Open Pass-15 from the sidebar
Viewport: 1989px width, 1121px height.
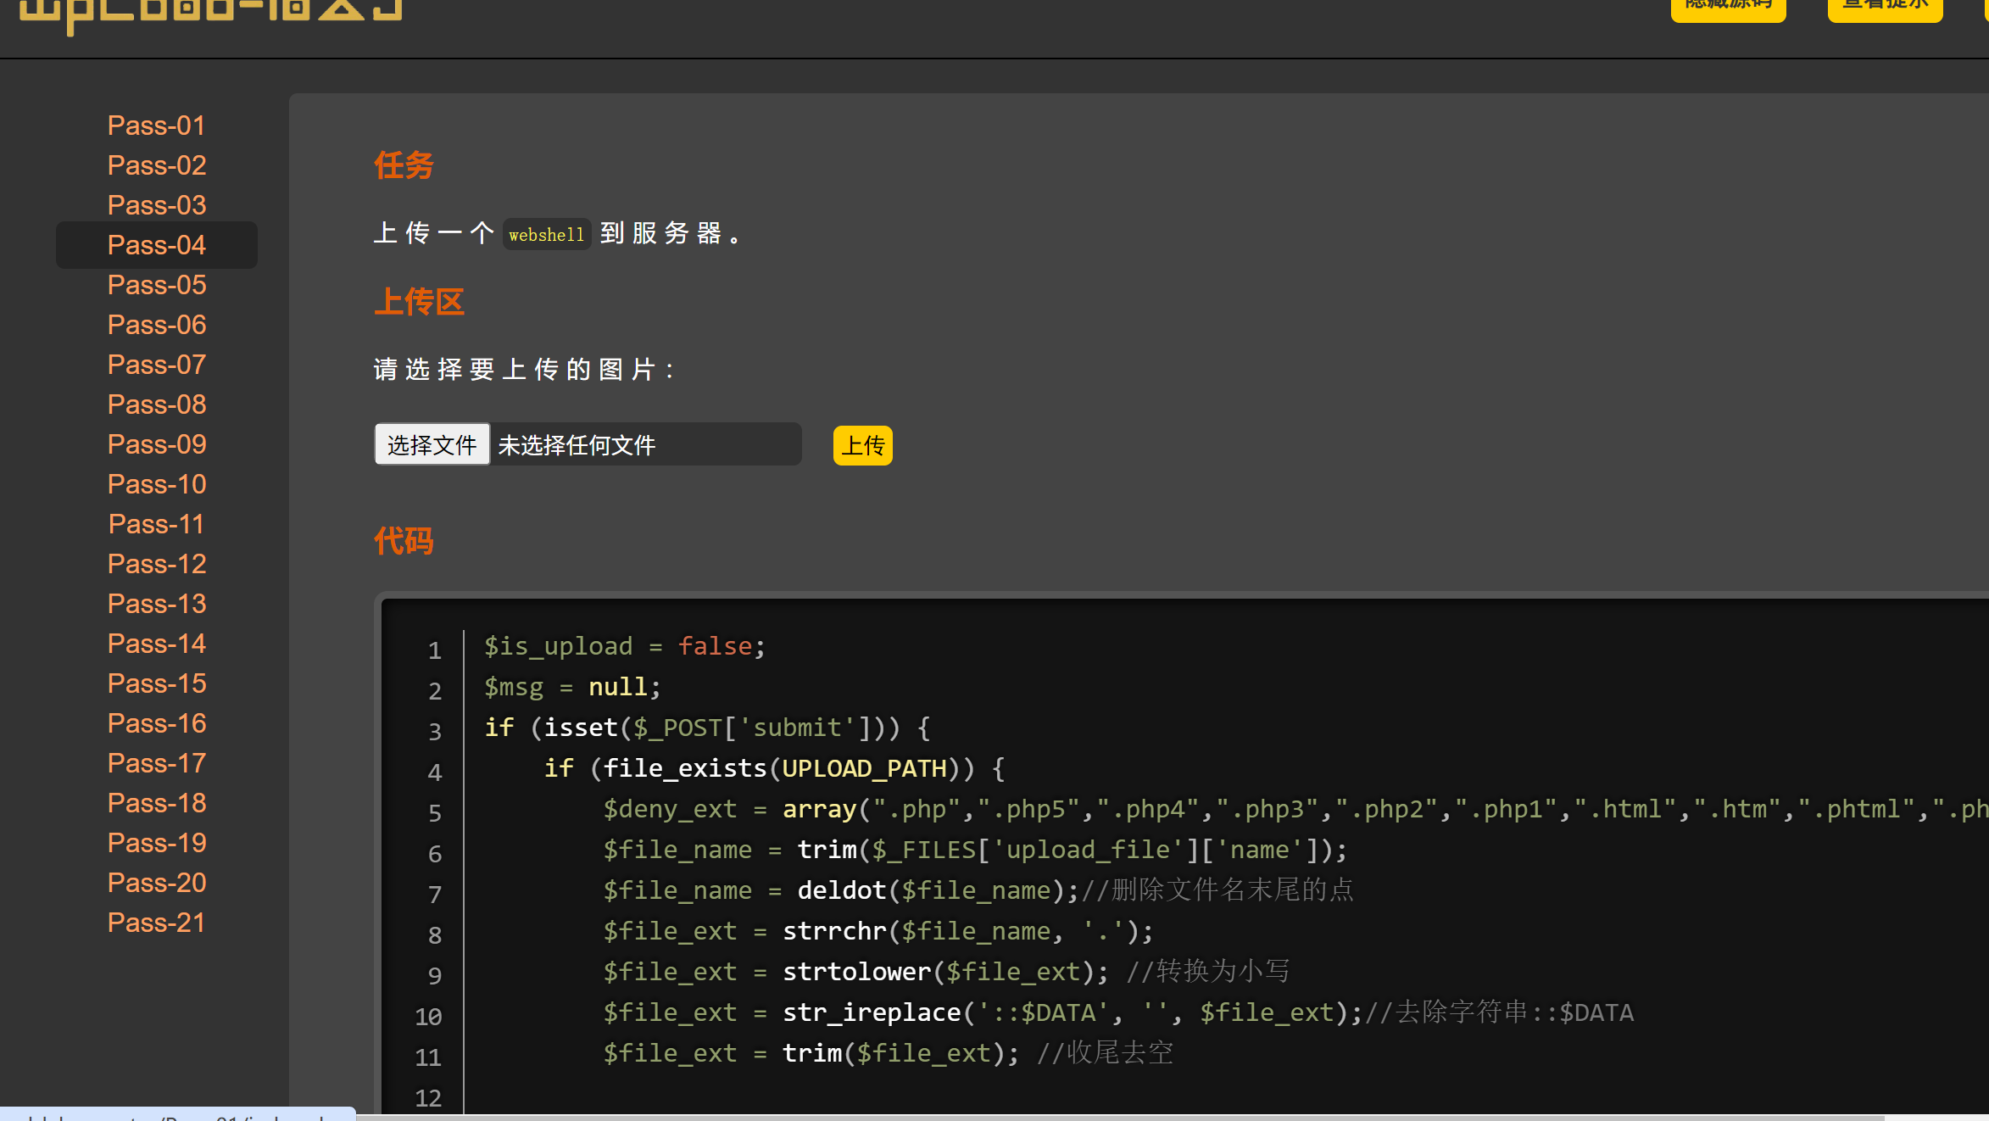[156, 683]
